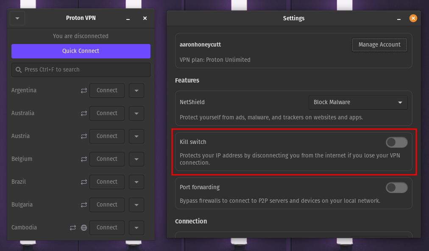The width and height of the screenshot is (429, 251).
Task: Turn on Port forwarding
Action: [396, 187]
